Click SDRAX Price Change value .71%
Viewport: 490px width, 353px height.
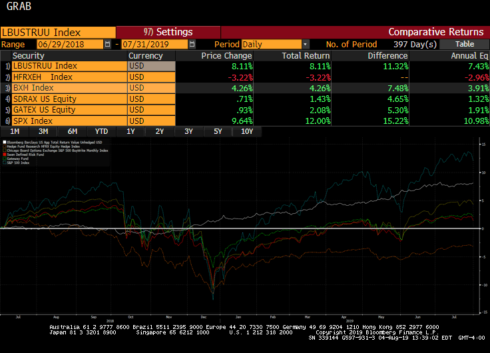coord(244,99)
